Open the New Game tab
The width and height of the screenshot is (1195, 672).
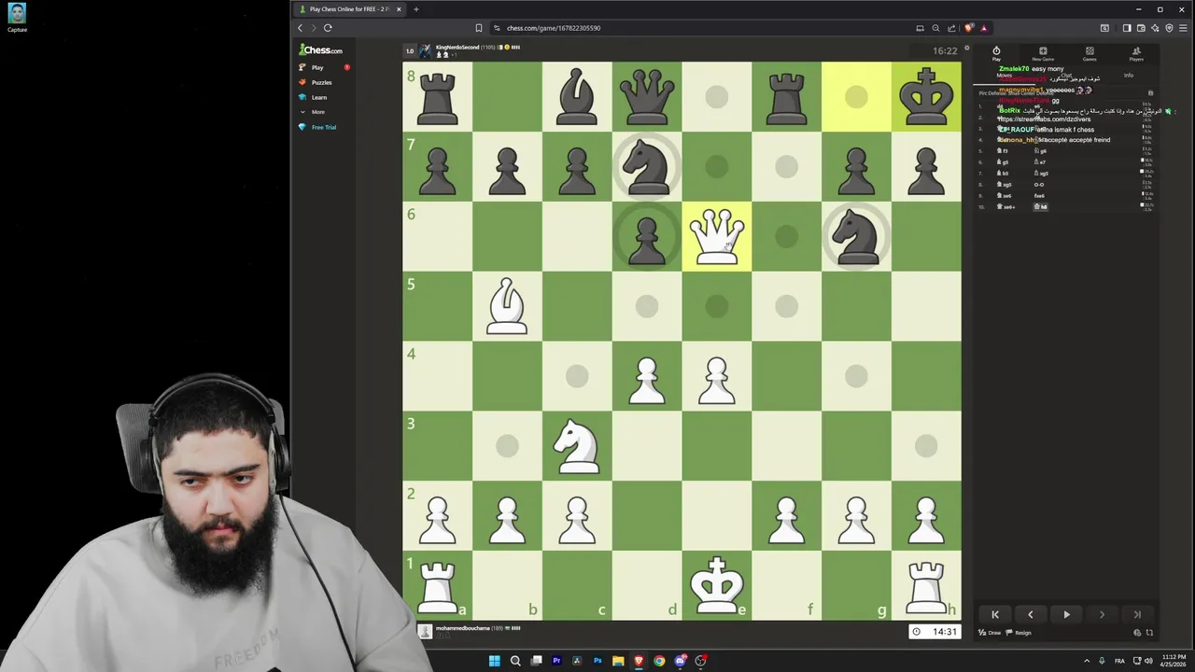click(x=1043, y=54)
